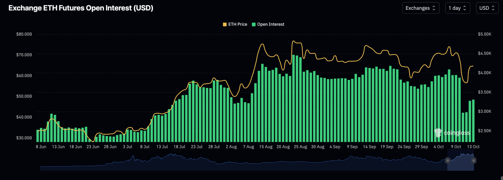This screenshot has height=180, width=503.
Task: Click the unselected overview area of navigator
Action: click(229, 163)
